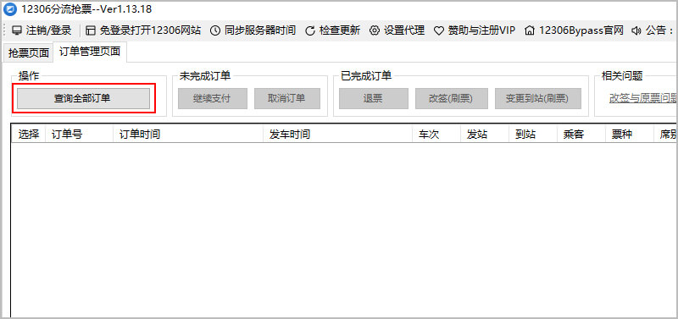This screenshot has width=678, height=319.
Task: Click the speaker icon next to 公告
Action: [636, 30]
